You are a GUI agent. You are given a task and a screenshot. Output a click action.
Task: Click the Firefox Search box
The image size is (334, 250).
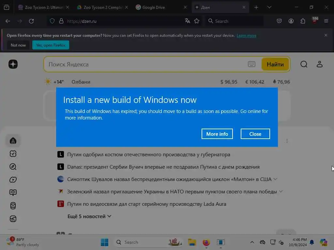click(x=234, y=21)
